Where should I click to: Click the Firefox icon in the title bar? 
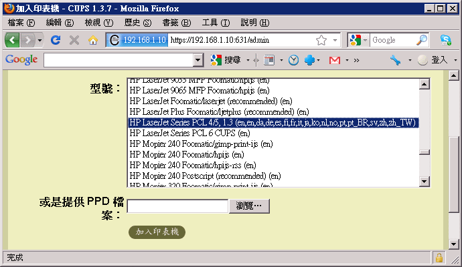[9, 8]
